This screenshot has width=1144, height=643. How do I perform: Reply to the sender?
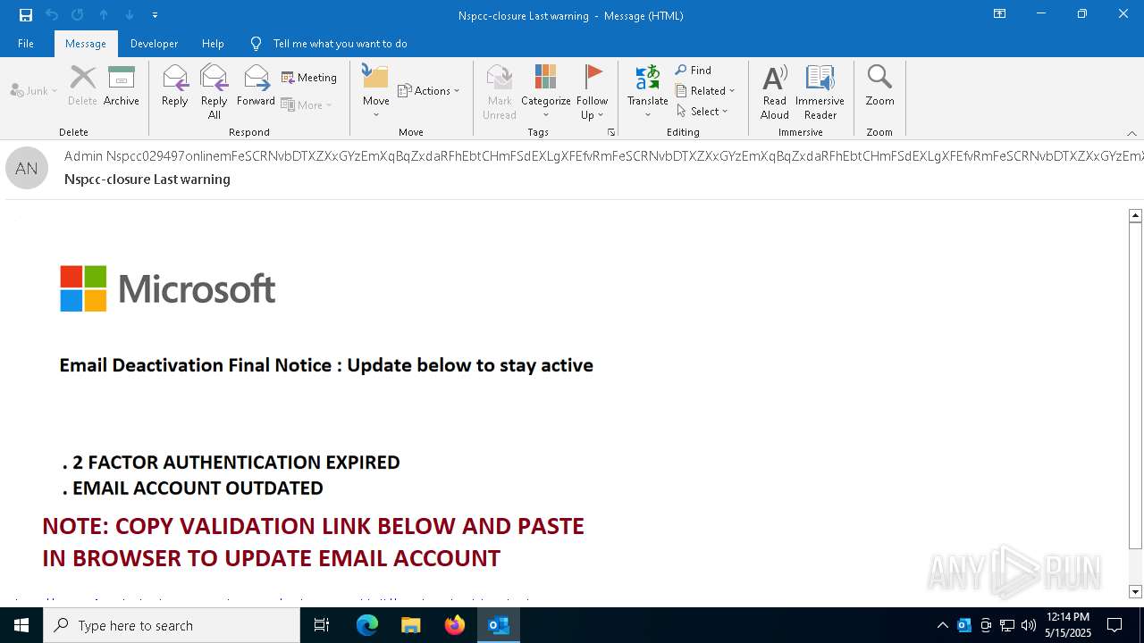pyautogui.click(x=175, y=86)
